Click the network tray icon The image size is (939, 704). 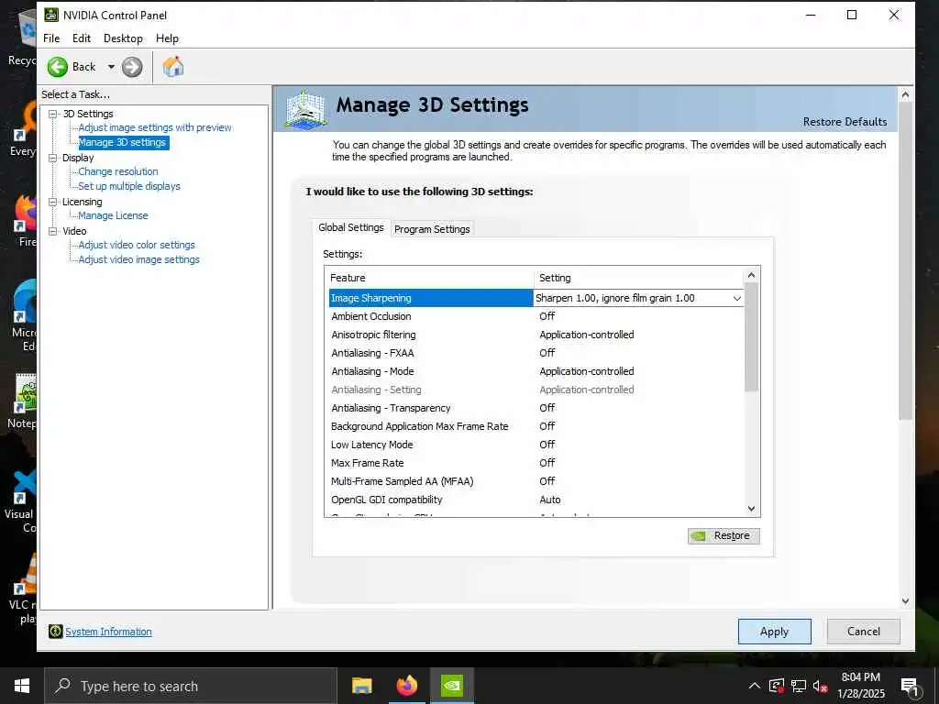coord(799,686)
